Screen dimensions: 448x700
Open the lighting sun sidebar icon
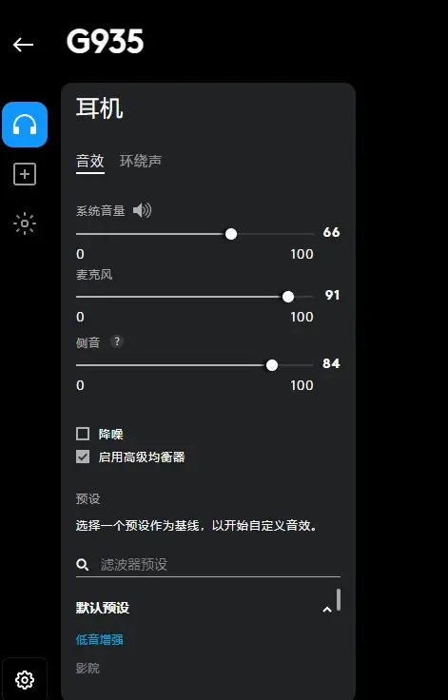(x=25, y=224)
